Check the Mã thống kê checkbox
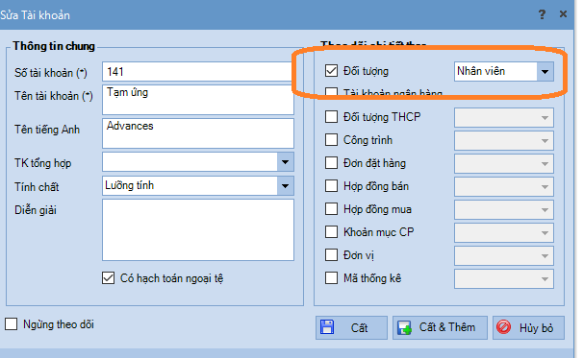This screenshot has width=583, height=358. (331, 278)
